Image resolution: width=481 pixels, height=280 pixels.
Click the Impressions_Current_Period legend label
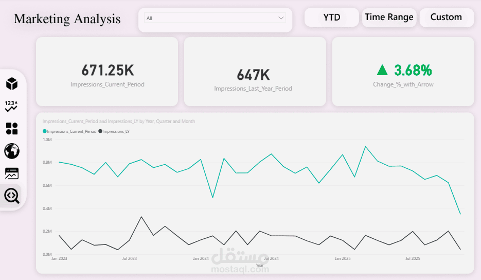(72, 131)
